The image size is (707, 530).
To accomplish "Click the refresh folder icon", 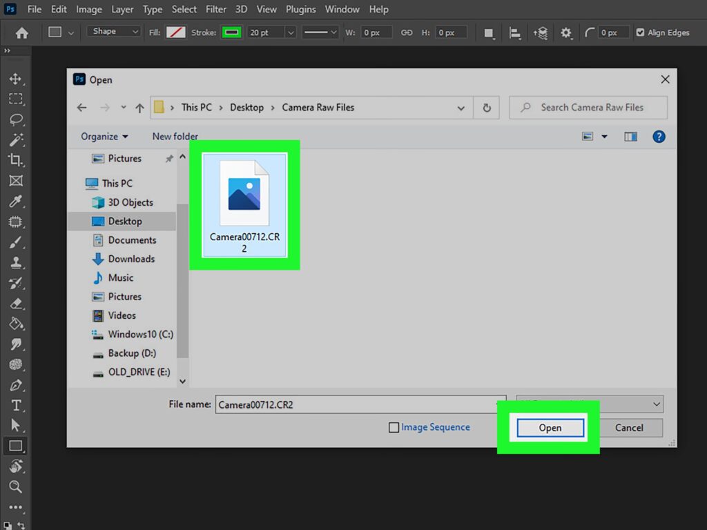I will (487, 108).
